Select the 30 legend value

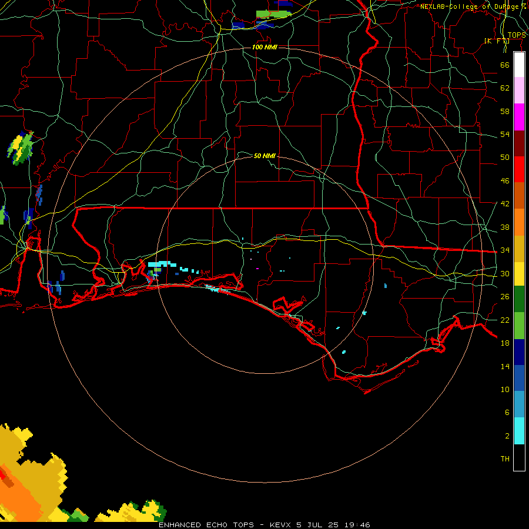click(x=505, y=273)
